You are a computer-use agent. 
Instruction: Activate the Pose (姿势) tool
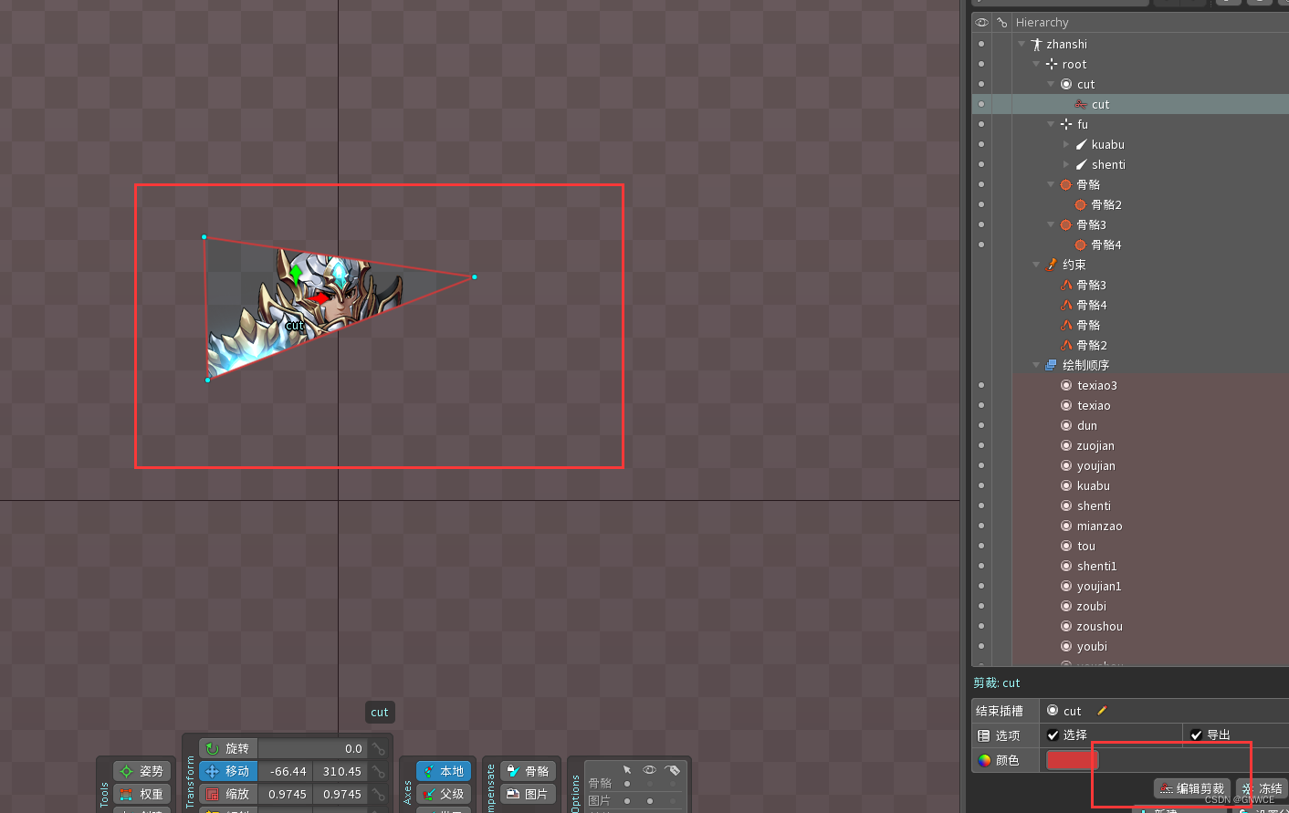[x=142, y=771]
